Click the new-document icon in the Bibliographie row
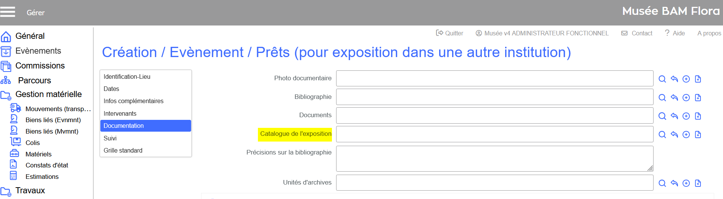 698,98
